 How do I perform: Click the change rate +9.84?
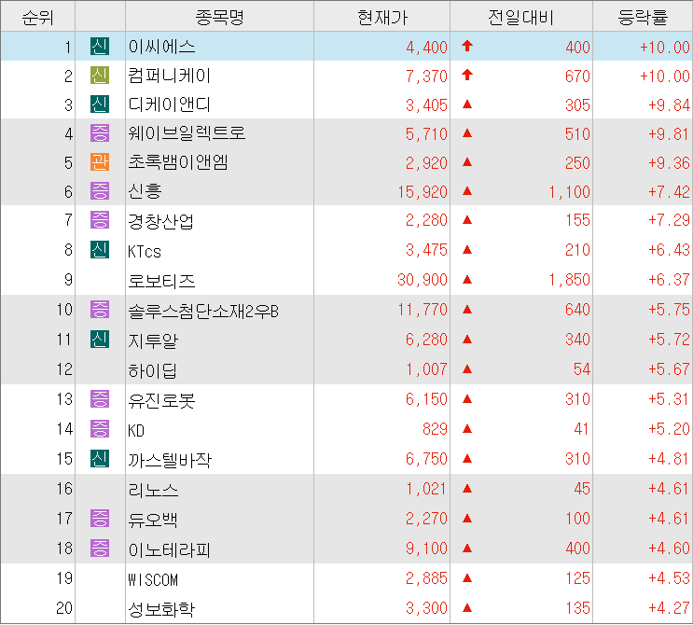(669, 104)
